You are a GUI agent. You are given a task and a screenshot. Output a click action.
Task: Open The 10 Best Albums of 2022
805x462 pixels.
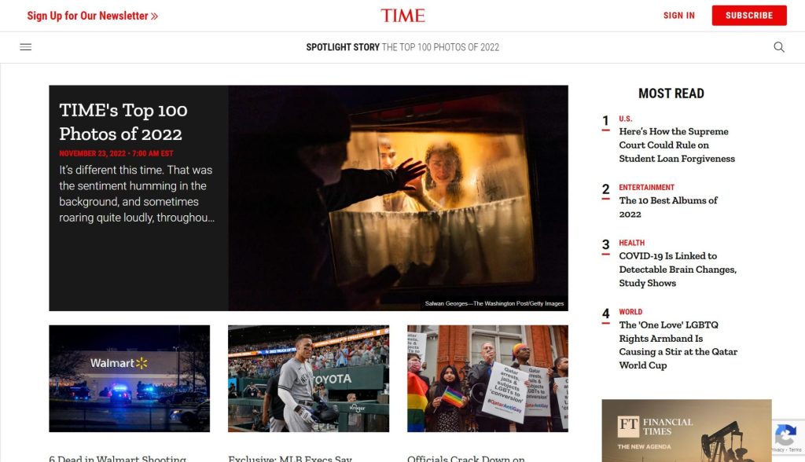click(x=668, y=207)
